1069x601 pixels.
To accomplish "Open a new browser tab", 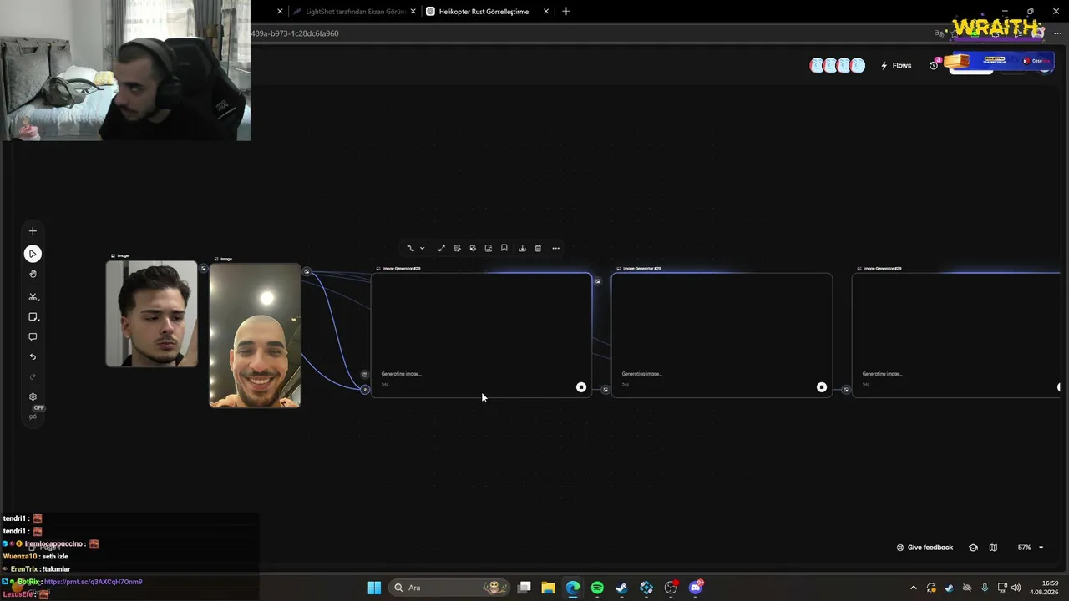I will click(566, 12).
